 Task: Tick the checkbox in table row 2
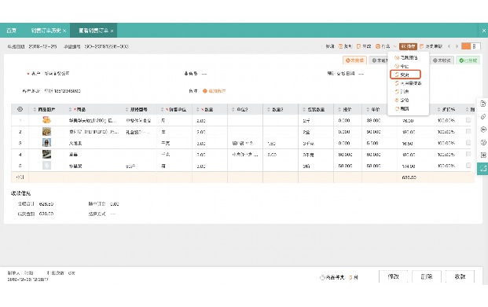(x=468, y=131)
